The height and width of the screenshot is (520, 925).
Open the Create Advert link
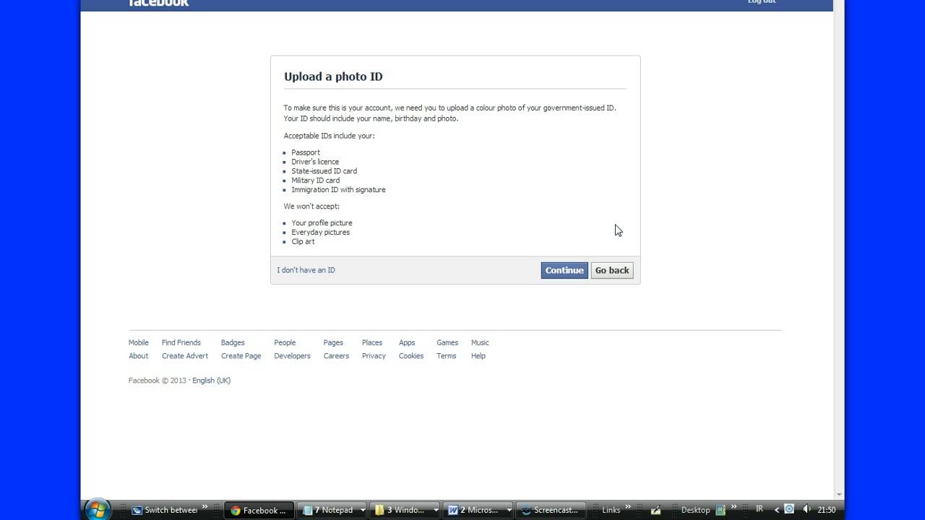point(185,356)
